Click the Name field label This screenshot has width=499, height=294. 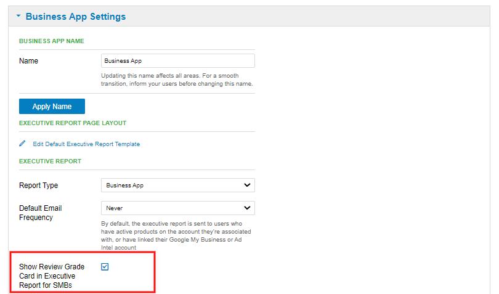coord(28,61)
